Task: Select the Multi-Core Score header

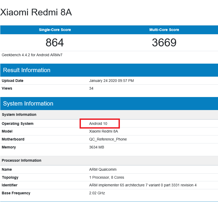Action: [164, 30]
